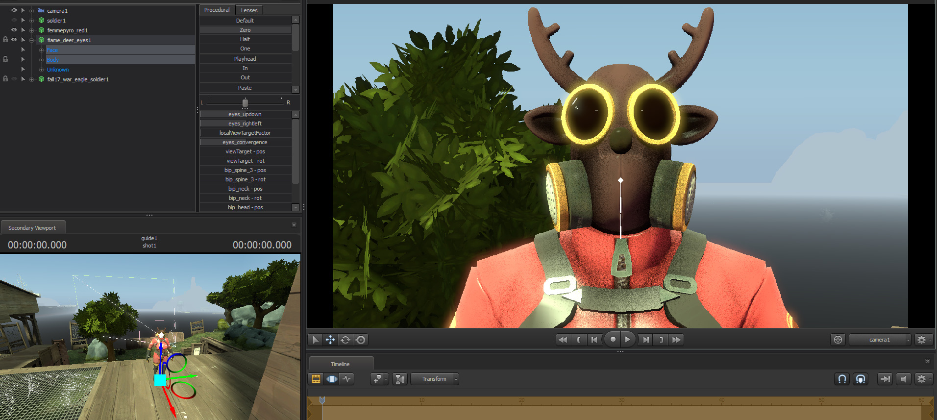This screenshot has height=420, width=937.
Task: Show the hidden soldier1 with its eye
Action: pyautogui.click(x=14, y=20)
